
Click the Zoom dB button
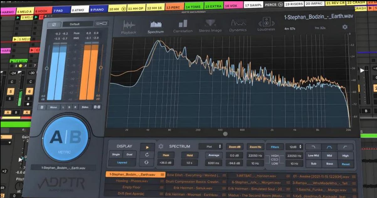tap(235, 147)
